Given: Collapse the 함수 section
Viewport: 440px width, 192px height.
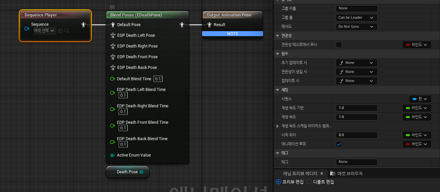Looking at the screenshot, I should coord(277,54).
